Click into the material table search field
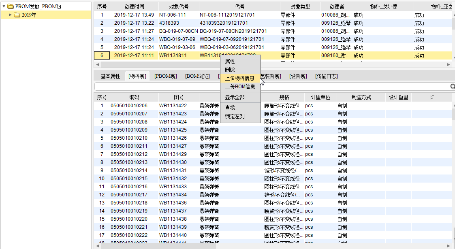455x249 pixels. coord(271,87)
